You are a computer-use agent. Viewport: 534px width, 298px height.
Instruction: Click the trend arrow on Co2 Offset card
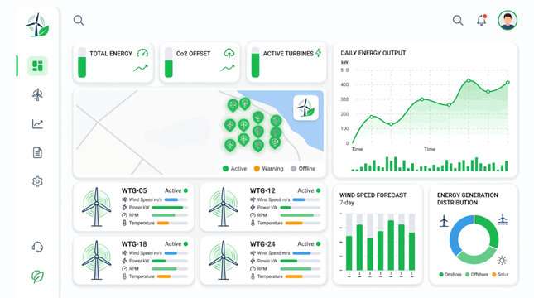point(228,68)
